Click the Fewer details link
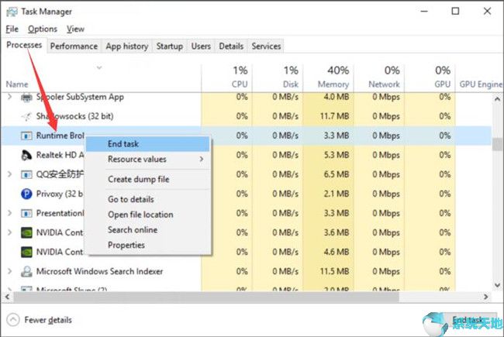This screenshot has width=504, height=337. (x=48, y=320)
